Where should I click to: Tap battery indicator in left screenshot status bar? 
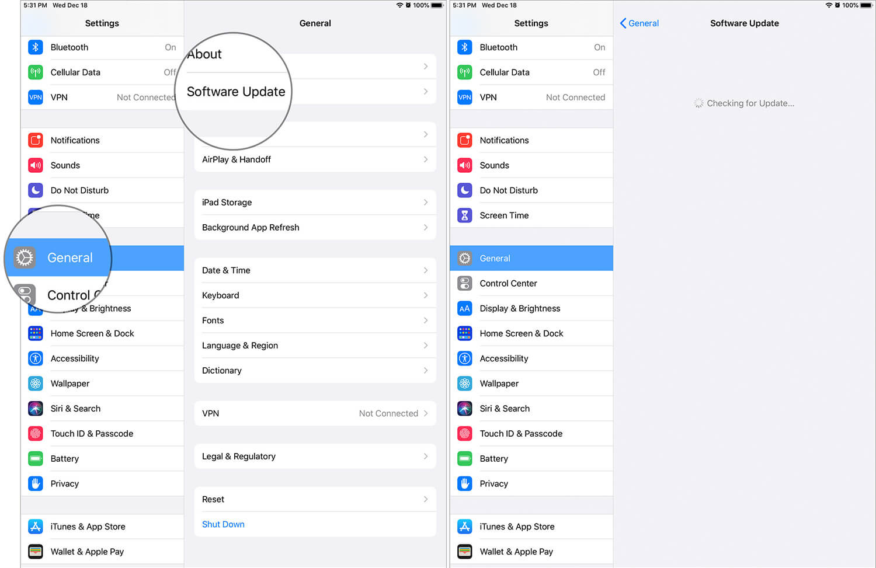[437, 5]
